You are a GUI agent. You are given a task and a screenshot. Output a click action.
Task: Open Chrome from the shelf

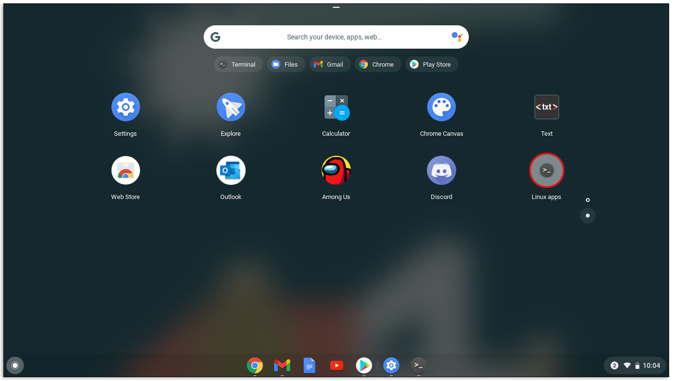click(255, 365)
